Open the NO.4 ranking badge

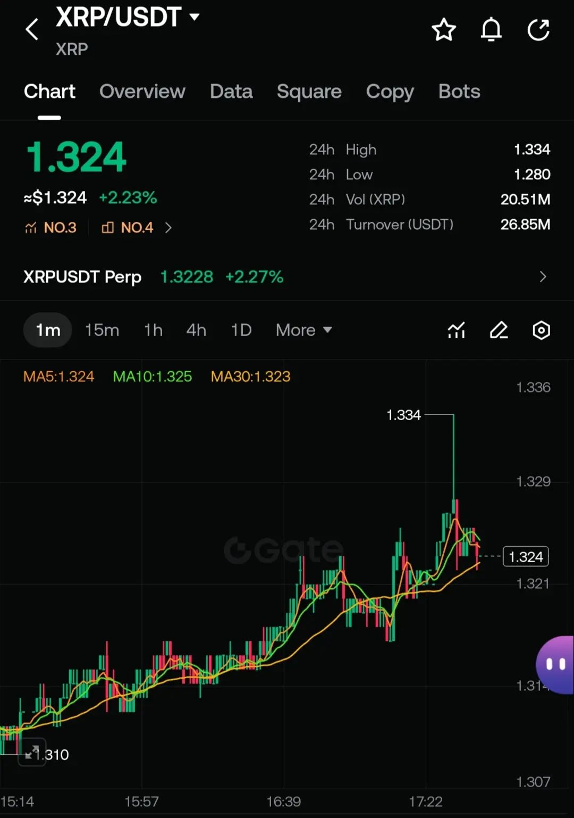128,228
